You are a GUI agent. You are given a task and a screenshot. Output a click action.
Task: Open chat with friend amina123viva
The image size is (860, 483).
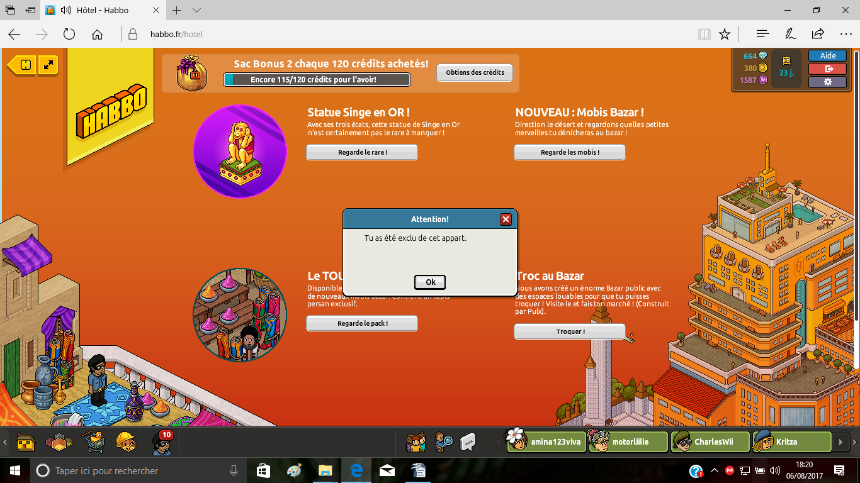[546, 441]
